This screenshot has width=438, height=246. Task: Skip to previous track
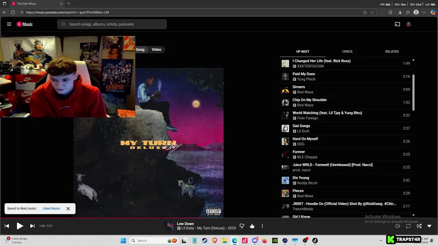pos(7,226)
